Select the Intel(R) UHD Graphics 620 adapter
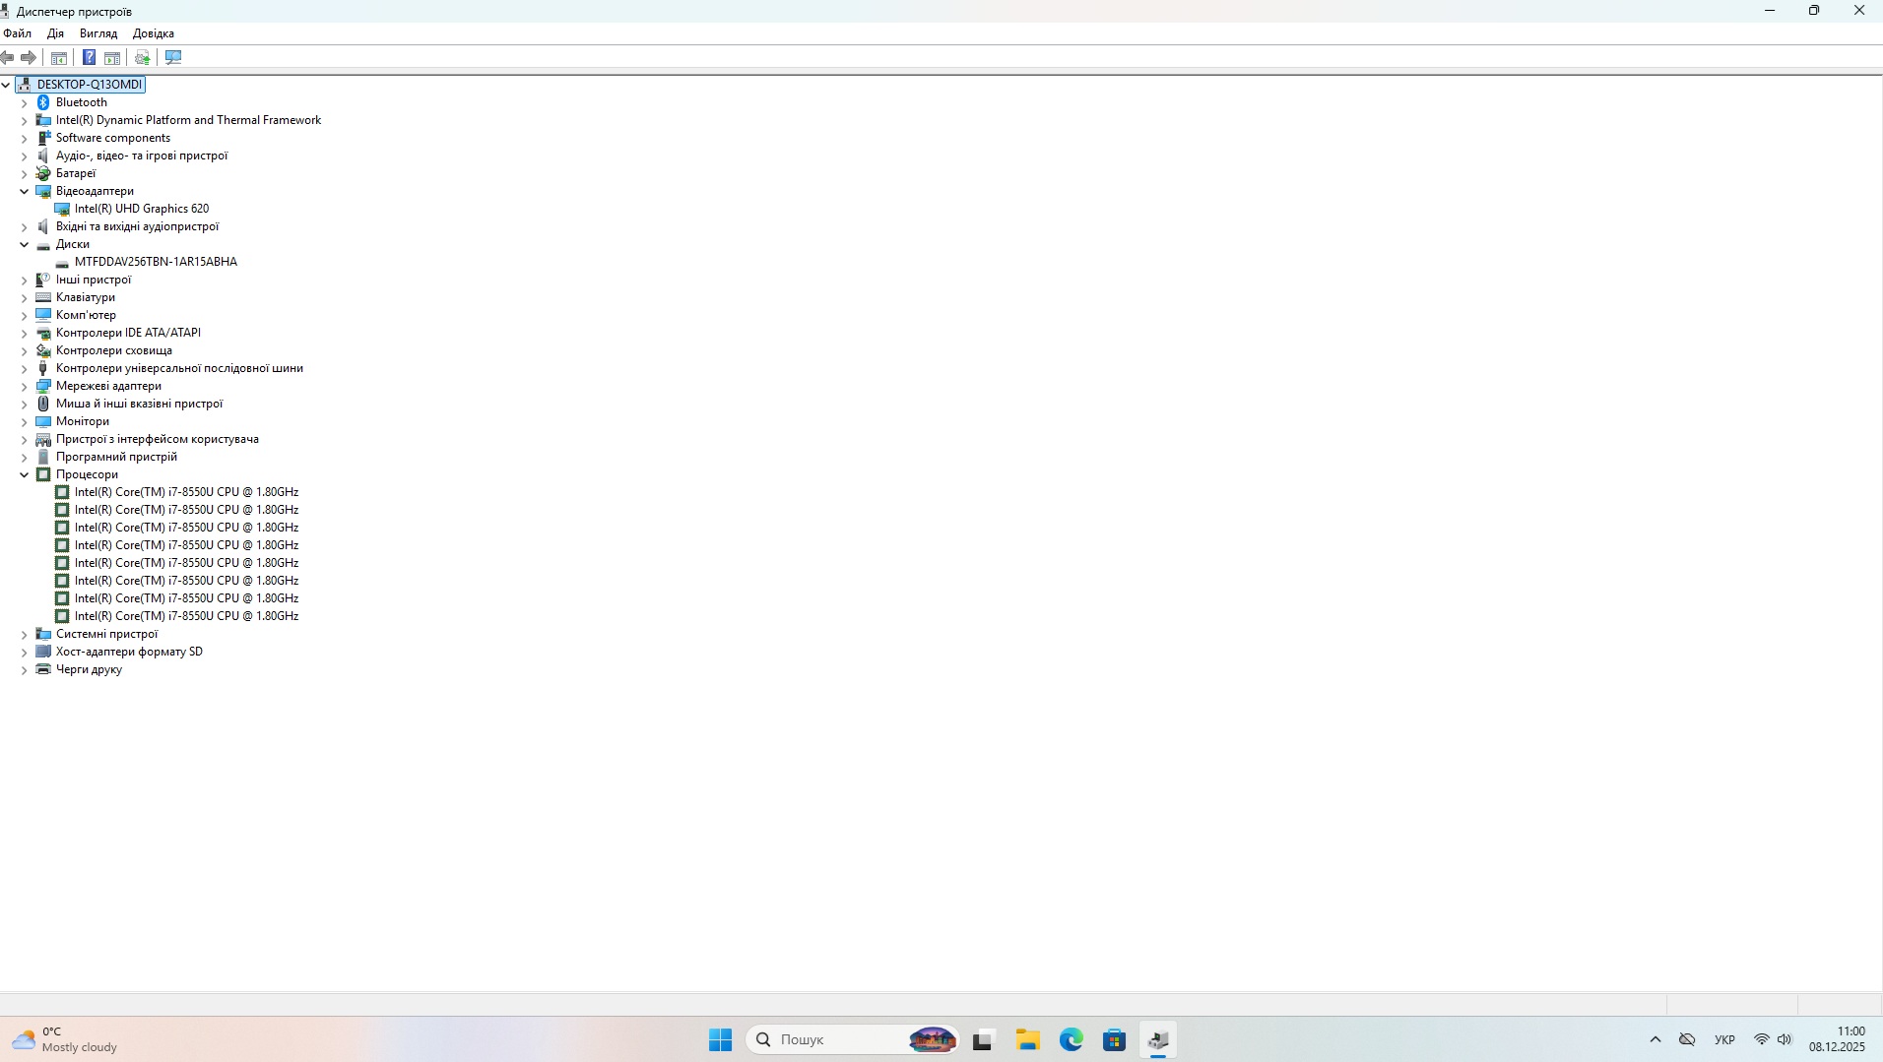The width and height of the screenshot is (1883, 1062). [141, 209]
